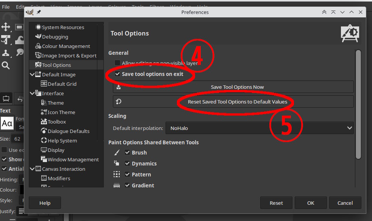The width and height of the screenshot is (372, 221).
Task: Click Save Tool Options Now button
Action: click(233, 87)
